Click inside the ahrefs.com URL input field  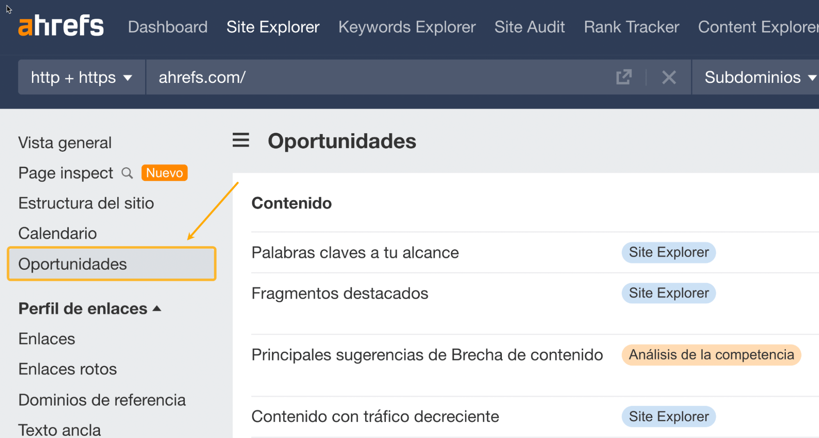click(369, 77)
